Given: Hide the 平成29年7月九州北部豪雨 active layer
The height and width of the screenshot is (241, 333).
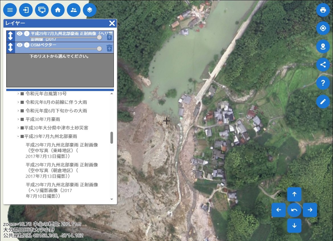Looking at the screenshot, I should coord(20,33).
